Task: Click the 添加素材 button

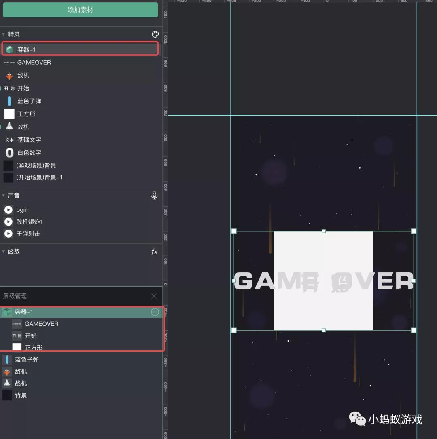Action: point(81,10)
